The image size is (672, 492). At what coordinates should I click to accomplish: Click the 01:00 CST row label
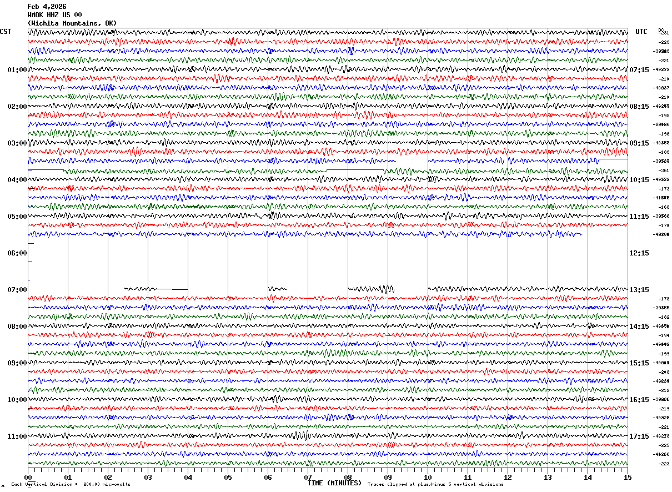17,70
